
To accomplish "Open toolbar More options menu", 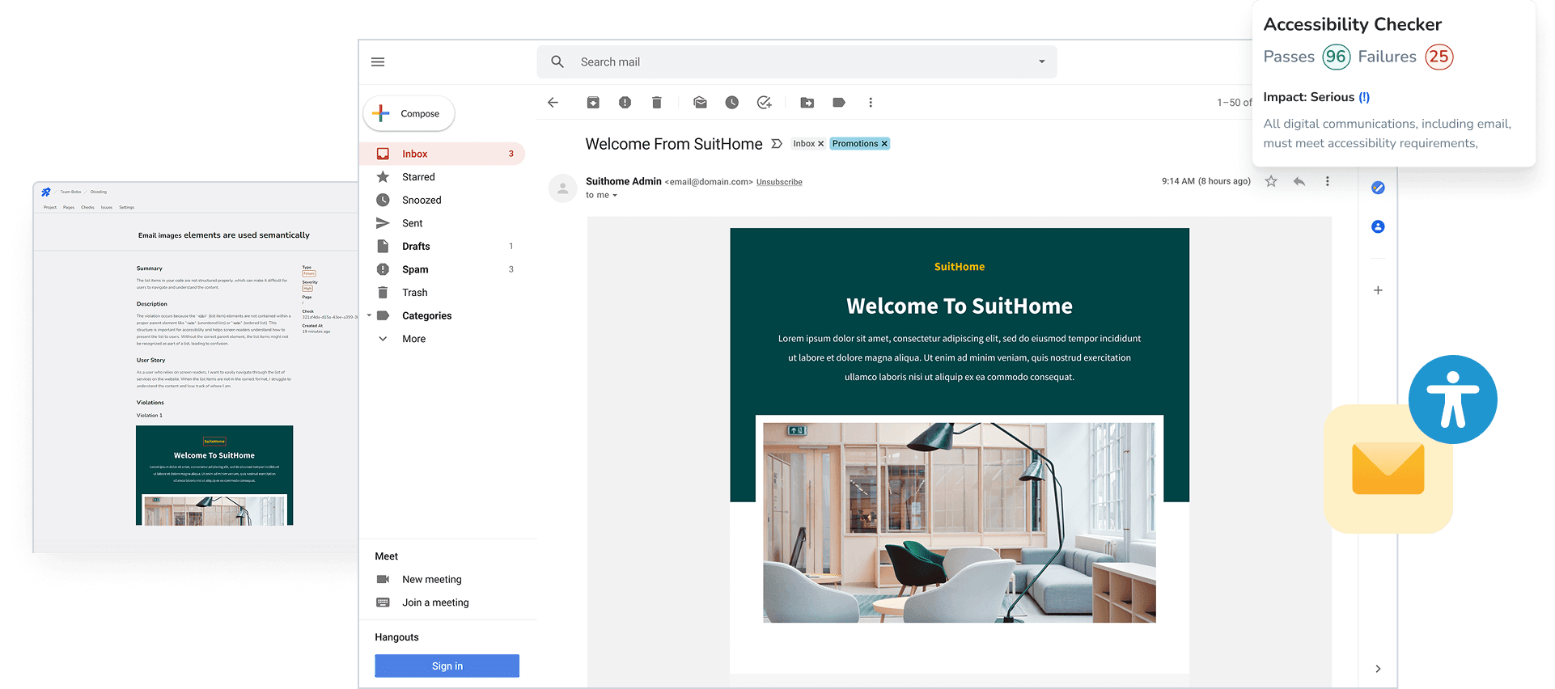I will coord(871,103).
